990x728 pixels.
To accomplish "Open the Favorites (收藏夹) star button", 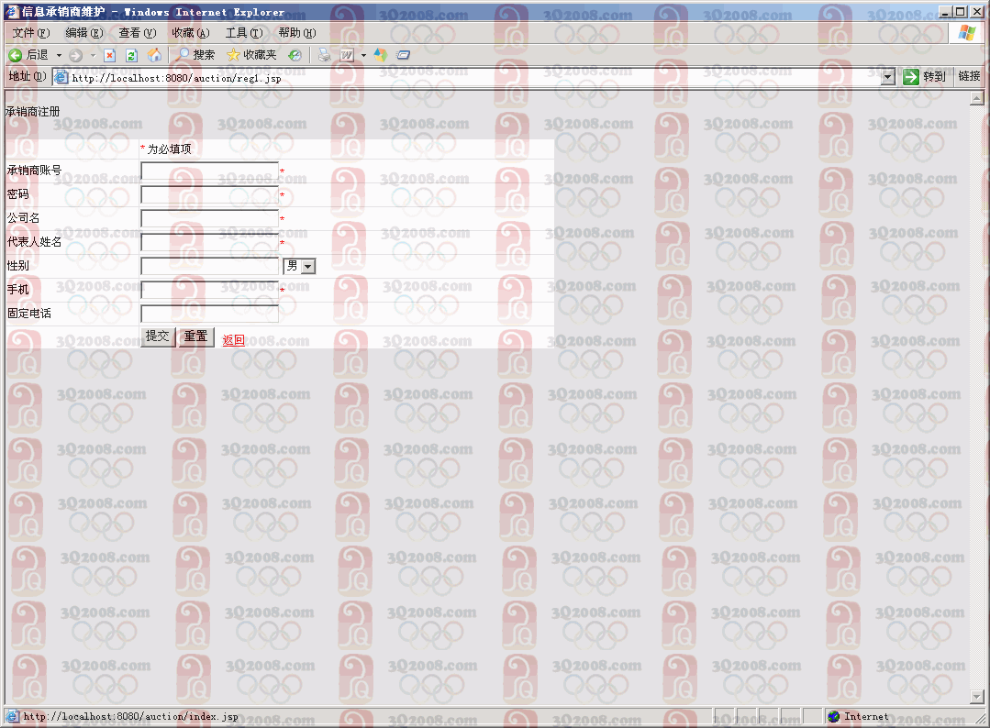I will click(x=251, y=56).
